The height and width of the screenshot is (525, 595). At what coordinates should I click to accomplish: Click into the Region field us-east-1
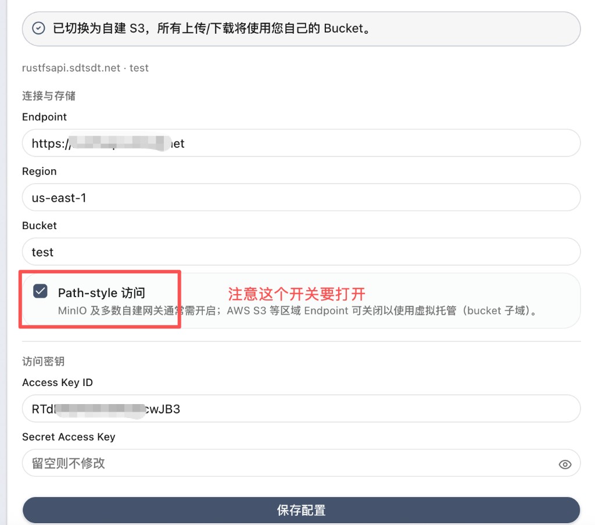pyautogui.click(x=302, y=198)
